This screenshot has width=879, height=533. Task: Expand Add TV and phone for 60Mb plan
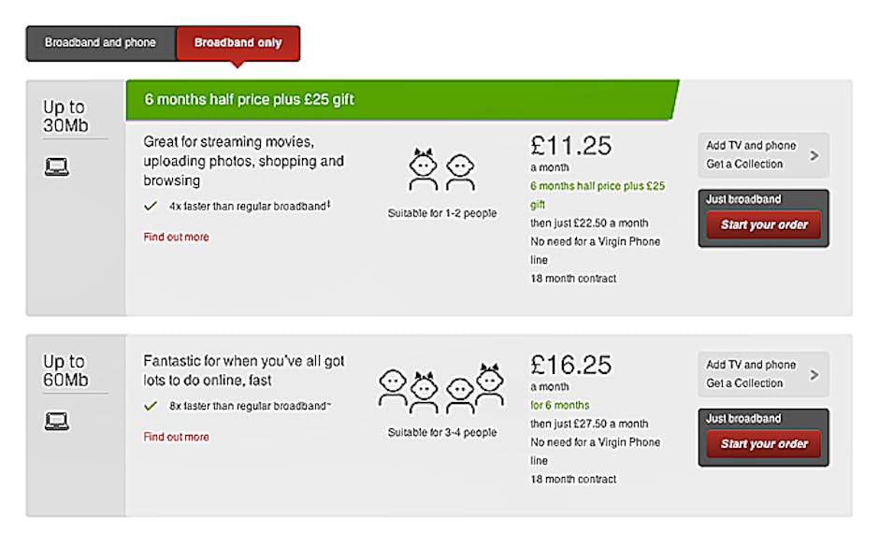[751, 374]
